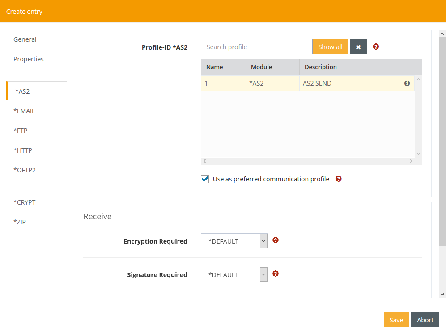Open info icon in the AS2 SEND row
The height and width of the screenshot is (334, 446).
tap(407, 83)
